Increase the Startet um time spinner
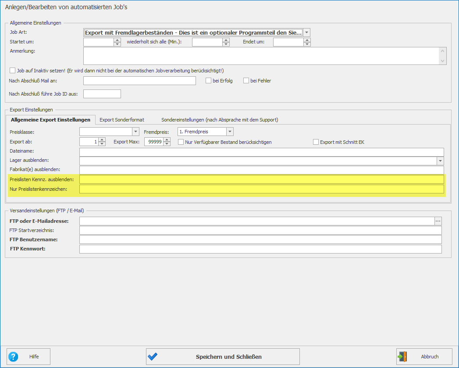The image size is (459, 368). click(117, 40)
